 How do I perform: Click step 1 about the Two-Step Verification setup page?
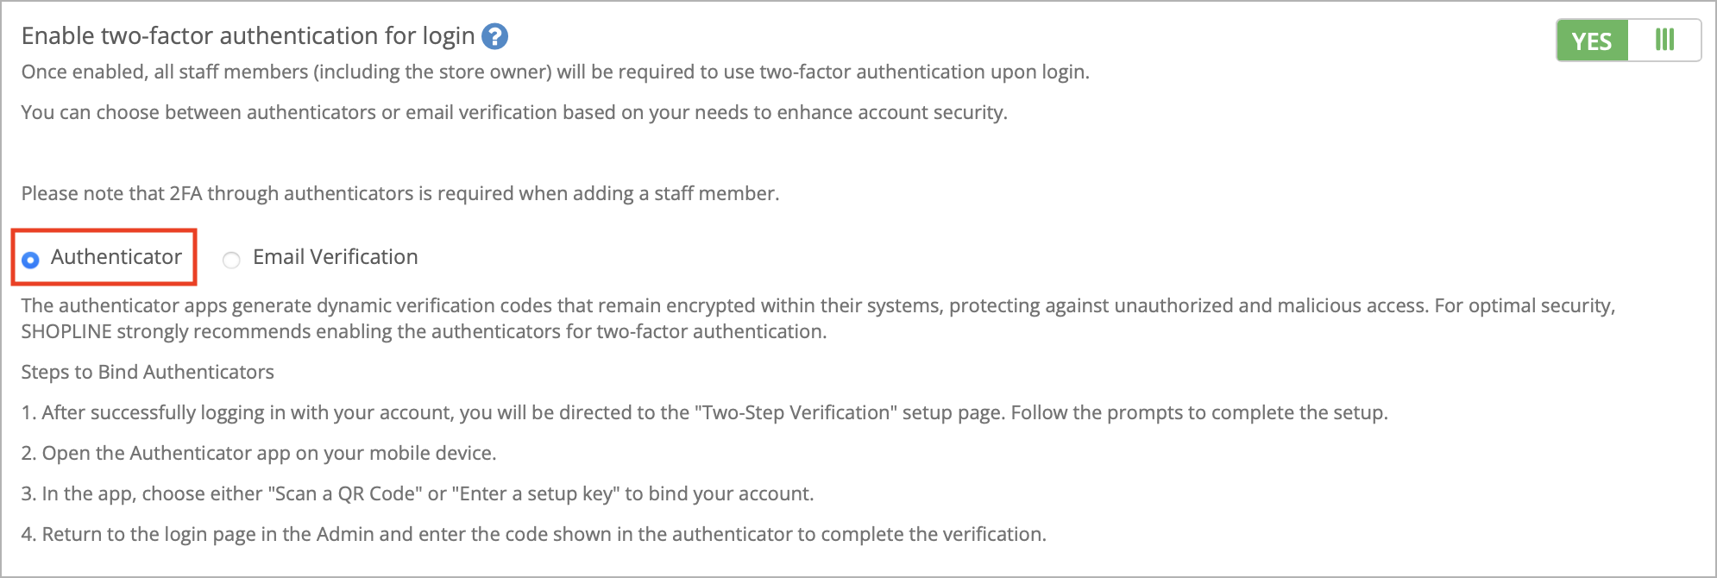(x=705, y=412)
